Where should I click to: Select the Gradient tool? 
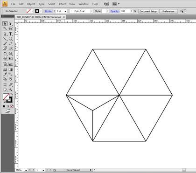click(10, 69)
